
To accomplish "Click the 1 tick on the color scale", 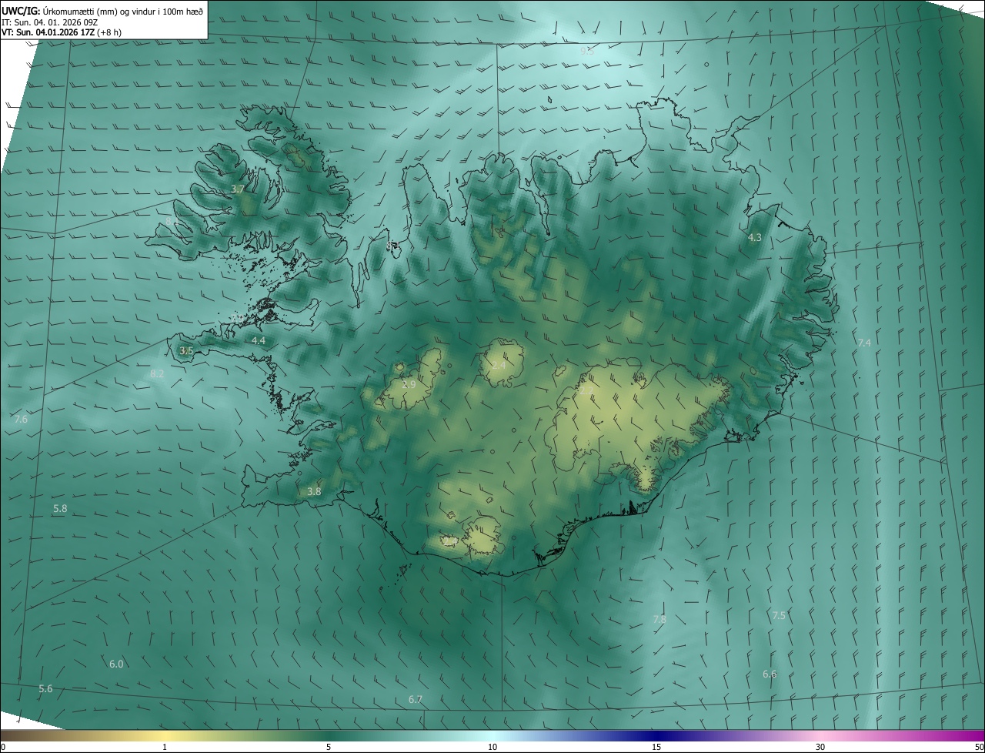I will tap(165, 747).
